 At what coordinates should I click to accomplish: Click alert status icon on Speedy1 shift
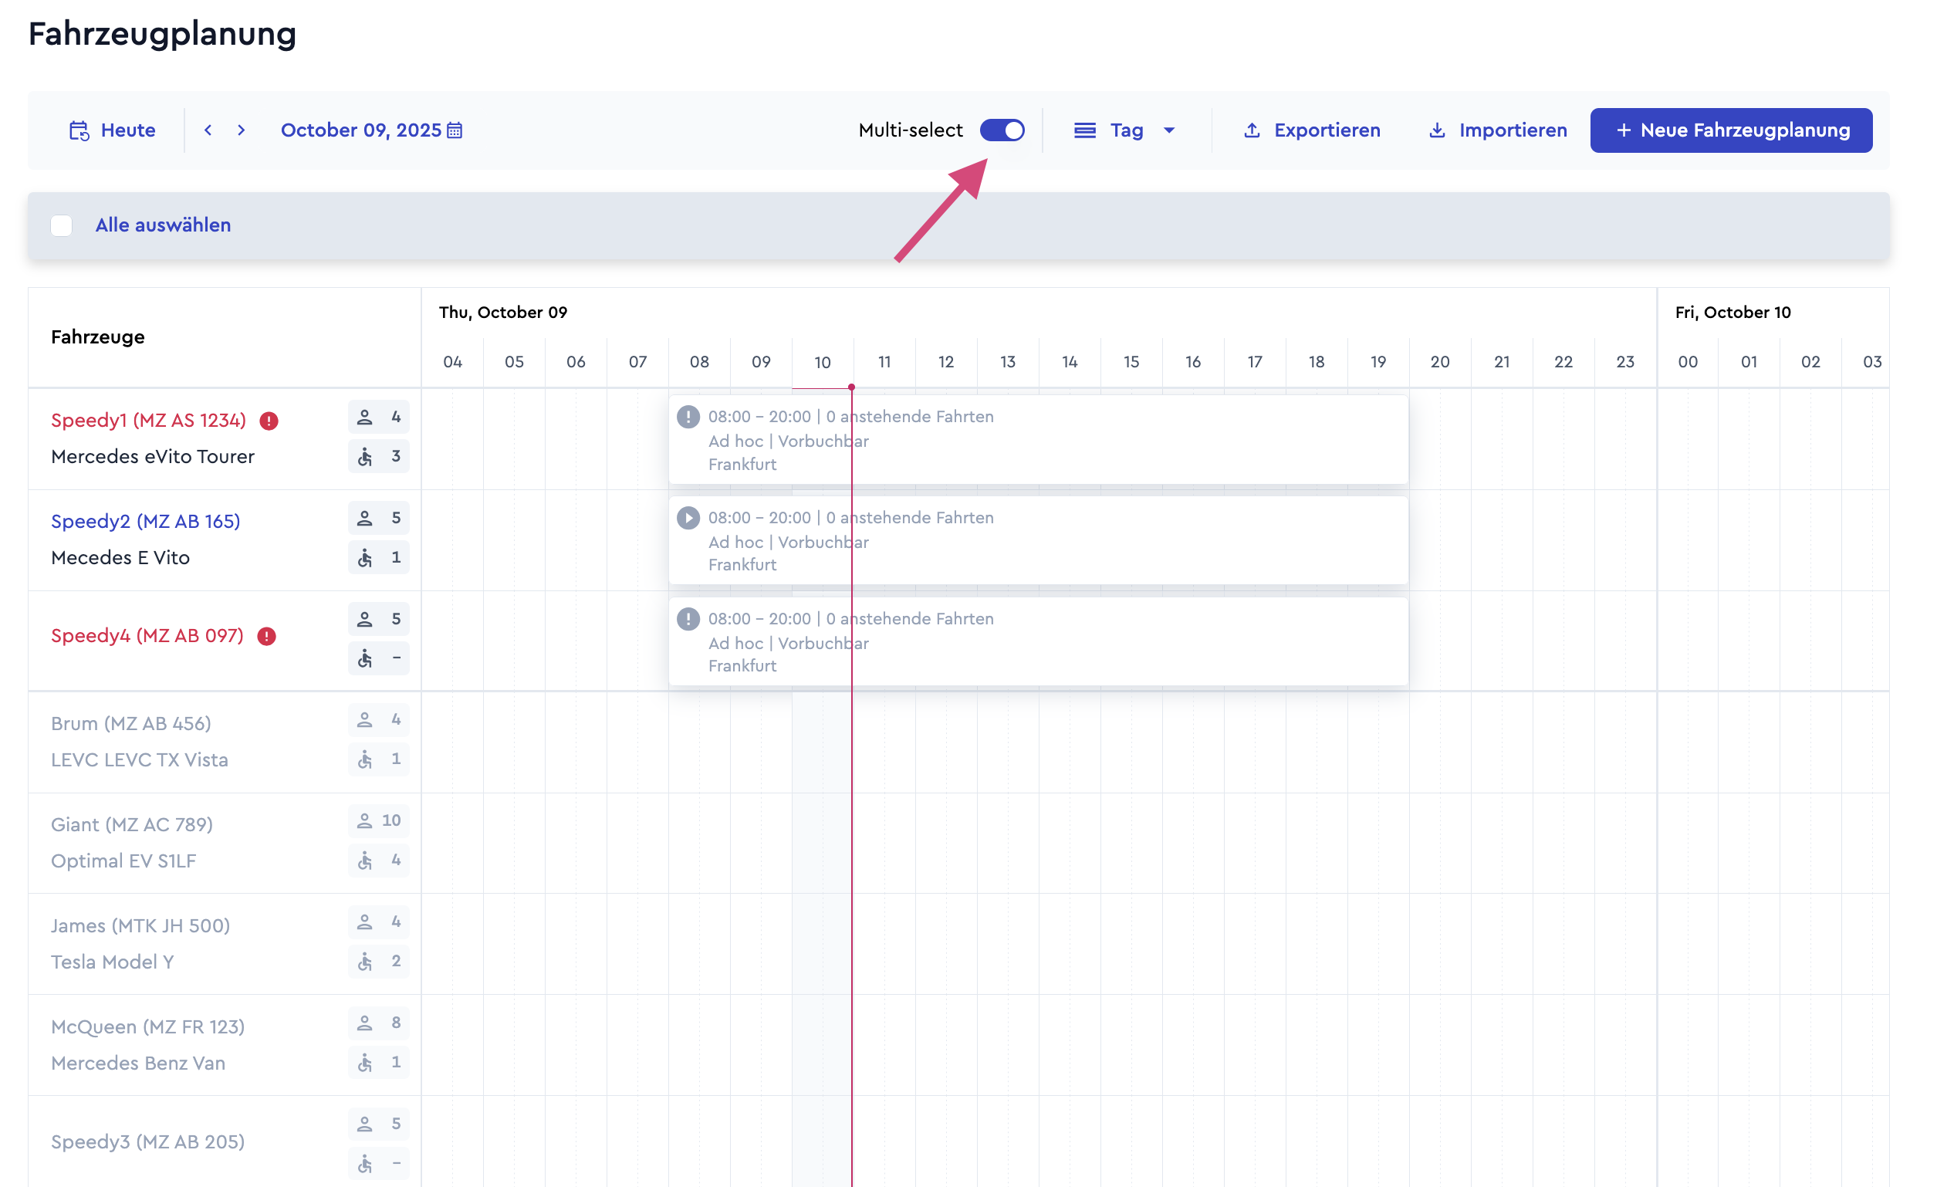click(688, 418)
